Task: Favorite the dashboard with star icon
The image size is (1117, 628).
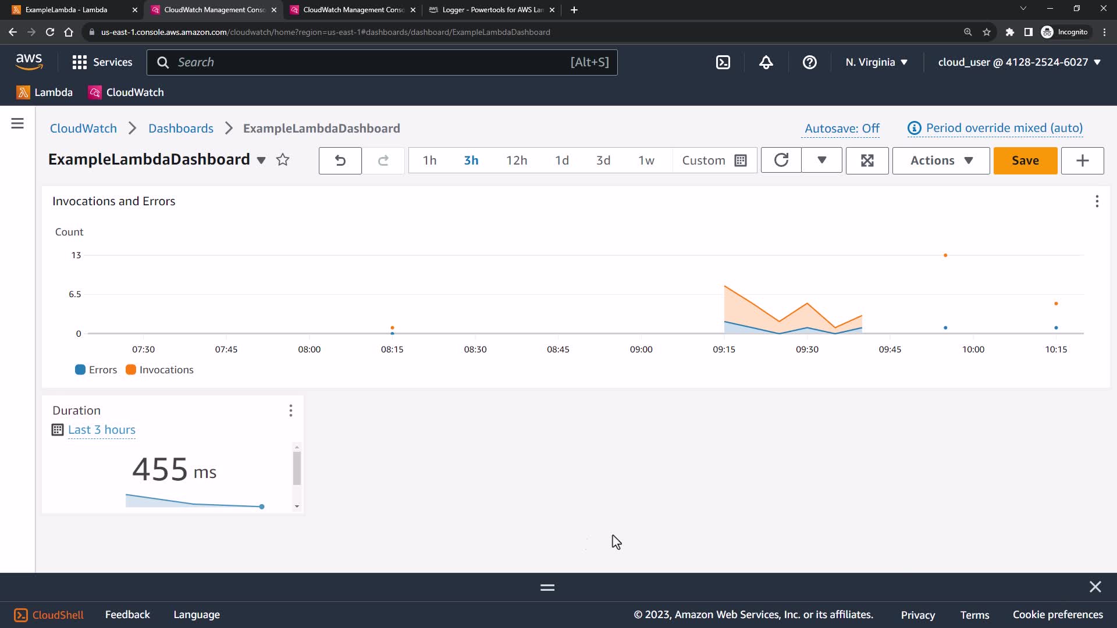Action: (283, 160)
